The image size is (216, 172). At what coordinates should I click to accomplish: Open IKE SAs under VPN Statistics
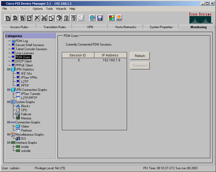click(x=26, y=74)
